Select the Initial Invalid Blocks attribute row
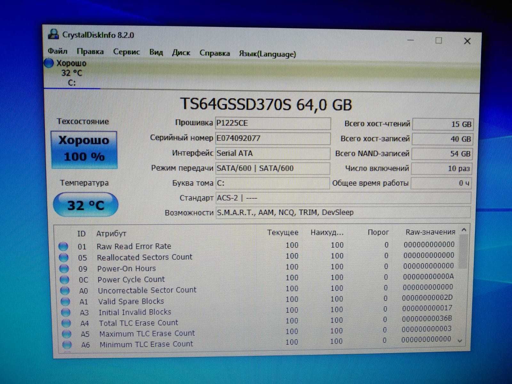The image size is (512, 384). [x=258, y=310]
